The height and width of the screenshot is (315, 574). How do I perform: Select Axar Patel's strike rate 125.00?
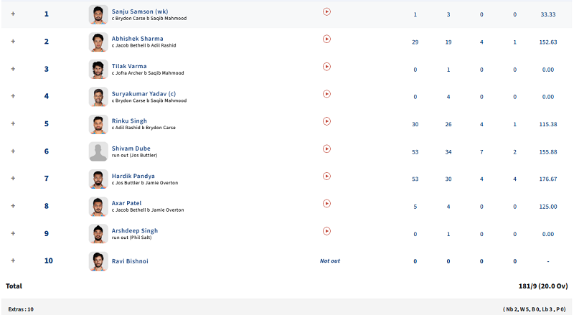548,207
